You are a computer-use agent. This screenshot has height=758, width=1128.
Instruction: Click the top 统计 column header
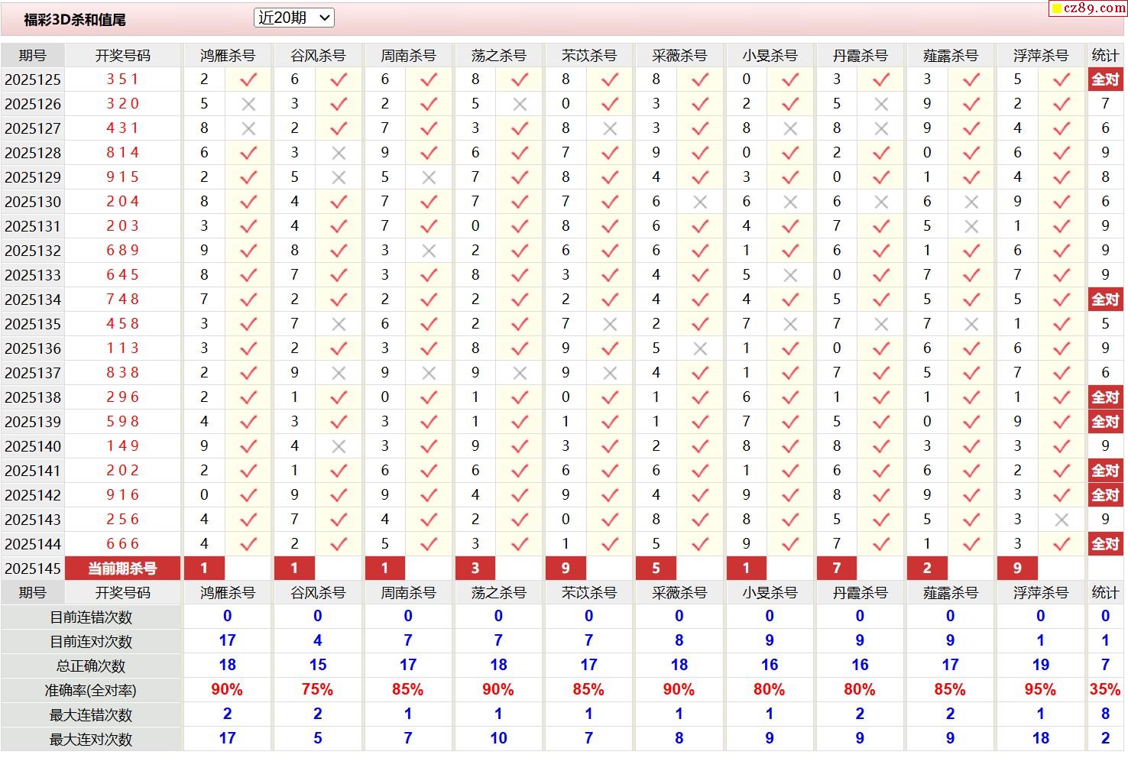1105,55
